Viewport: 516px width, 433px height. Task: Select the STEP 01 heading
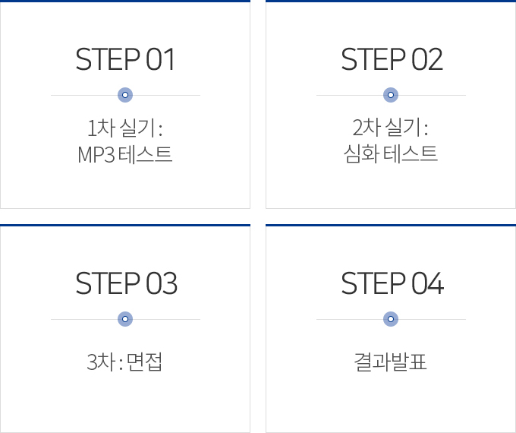[x=125, y=60]
